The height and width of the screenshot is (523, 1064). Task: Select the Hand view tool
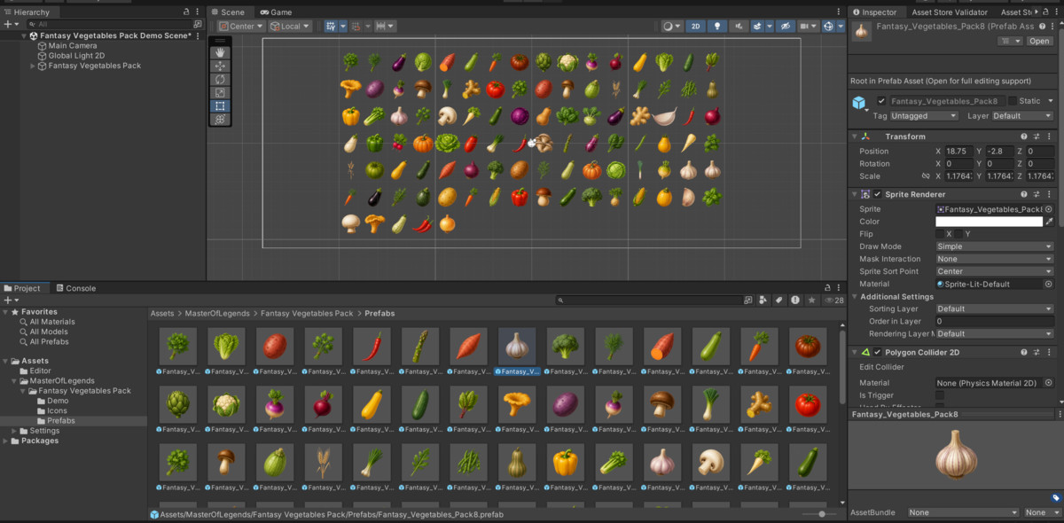(x=221, y=52)
